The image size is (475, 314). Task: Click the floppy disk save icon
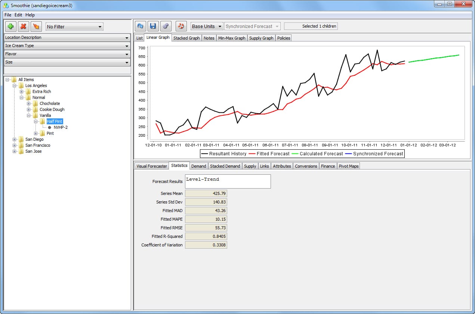coord(153,26)
